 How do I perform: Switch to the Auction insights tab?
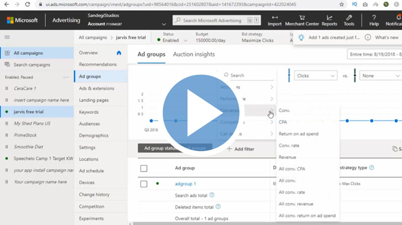click(x=194, y=54)
